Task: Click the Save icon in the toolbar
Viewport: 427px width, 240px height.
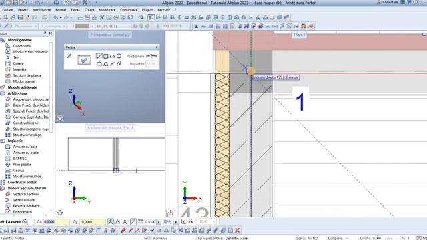Action: point(20,18)
